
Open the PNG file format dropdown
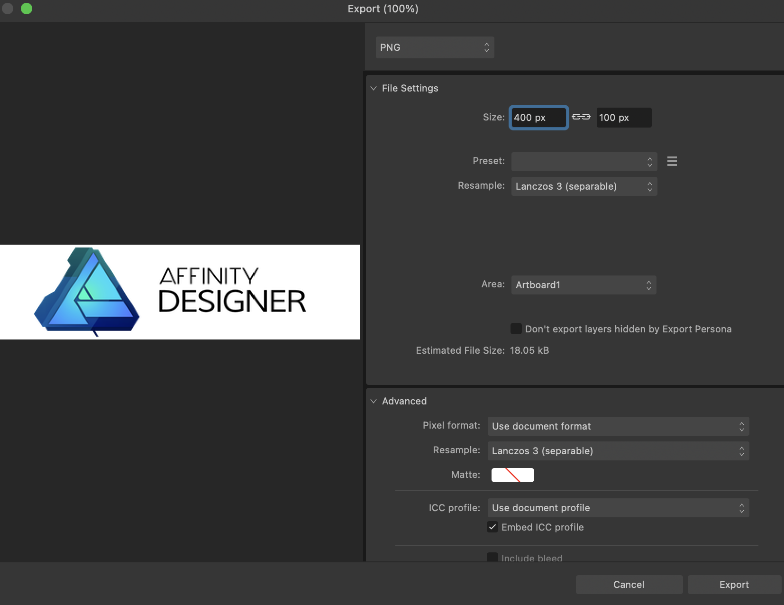(x=435, y=47)
